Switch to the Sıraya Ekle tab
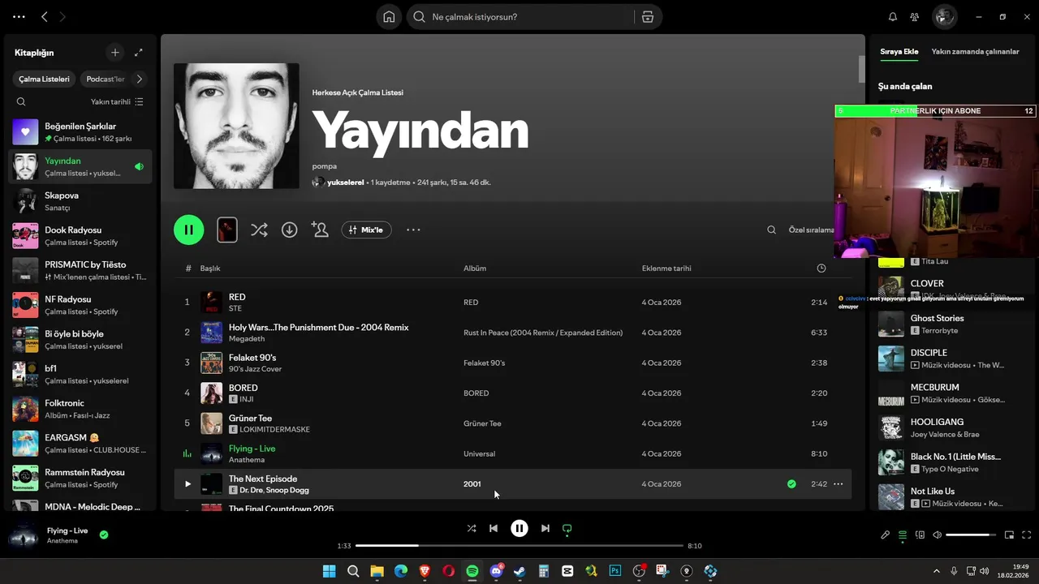Image resolution: width=1039 pixels, height=584 pixels. (x=899, y=51)
